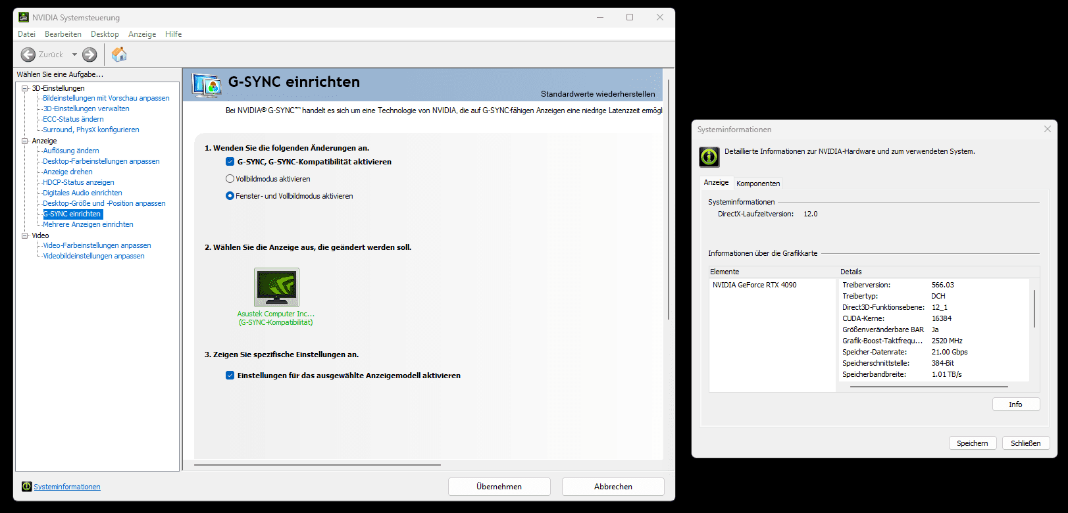This screenshot has height=513, width=1068.
Task: Open the Anzeige menu in menu bar
Action: (142, 34)
